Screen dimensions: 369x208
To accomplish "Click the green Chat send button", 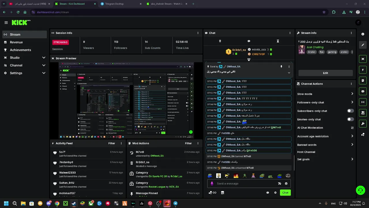I will [x=285, y=193].
